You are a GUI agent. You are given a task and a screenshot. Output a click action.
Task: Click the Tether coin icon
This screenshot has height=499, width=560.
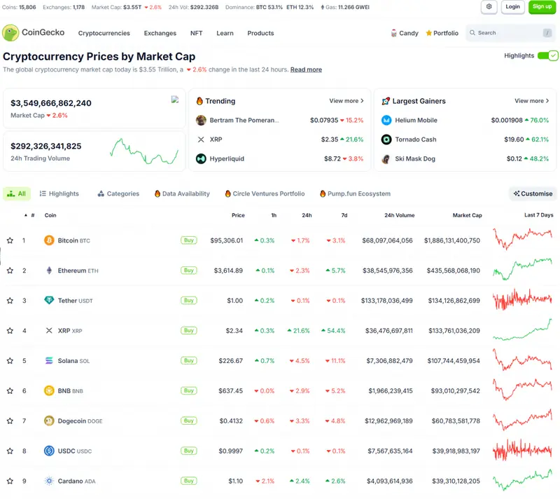49,300
